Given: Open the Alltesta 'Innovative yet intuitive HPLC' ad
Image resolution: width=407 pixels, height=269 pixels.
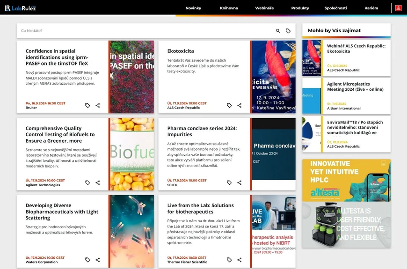Looking at the screenshot, I should click(346, 181).
